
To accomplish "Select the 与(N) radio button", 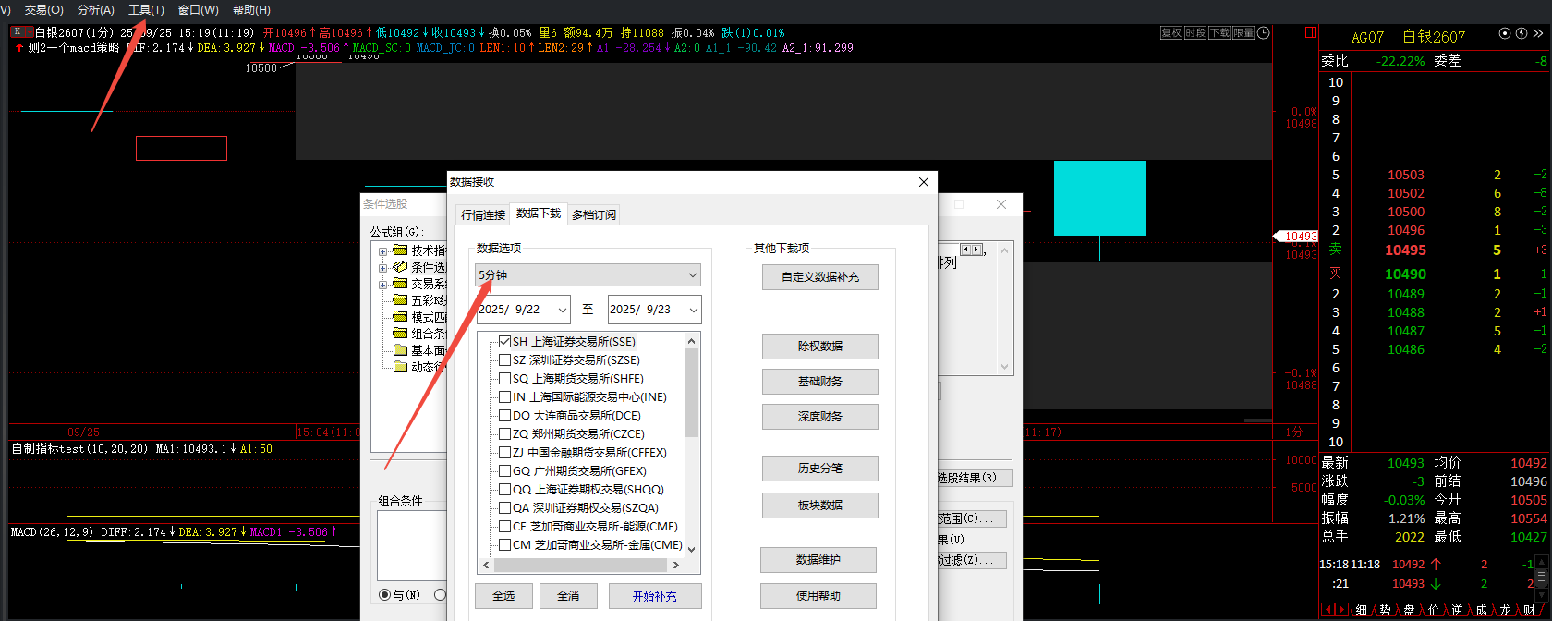I will pyautogui.click(x=385, y=594).
